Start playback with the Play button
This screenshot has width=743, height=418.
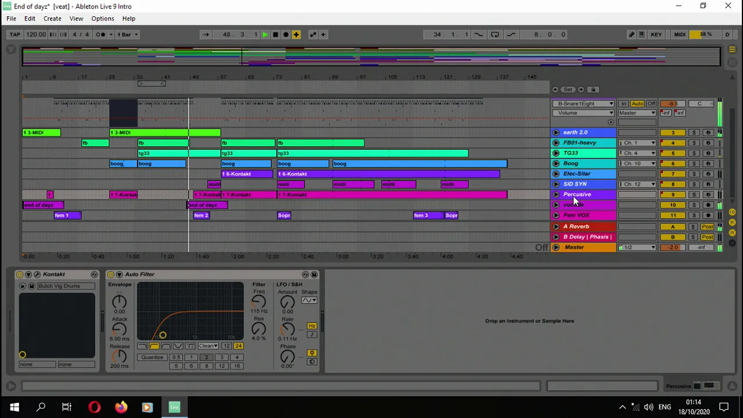[265, 34]
